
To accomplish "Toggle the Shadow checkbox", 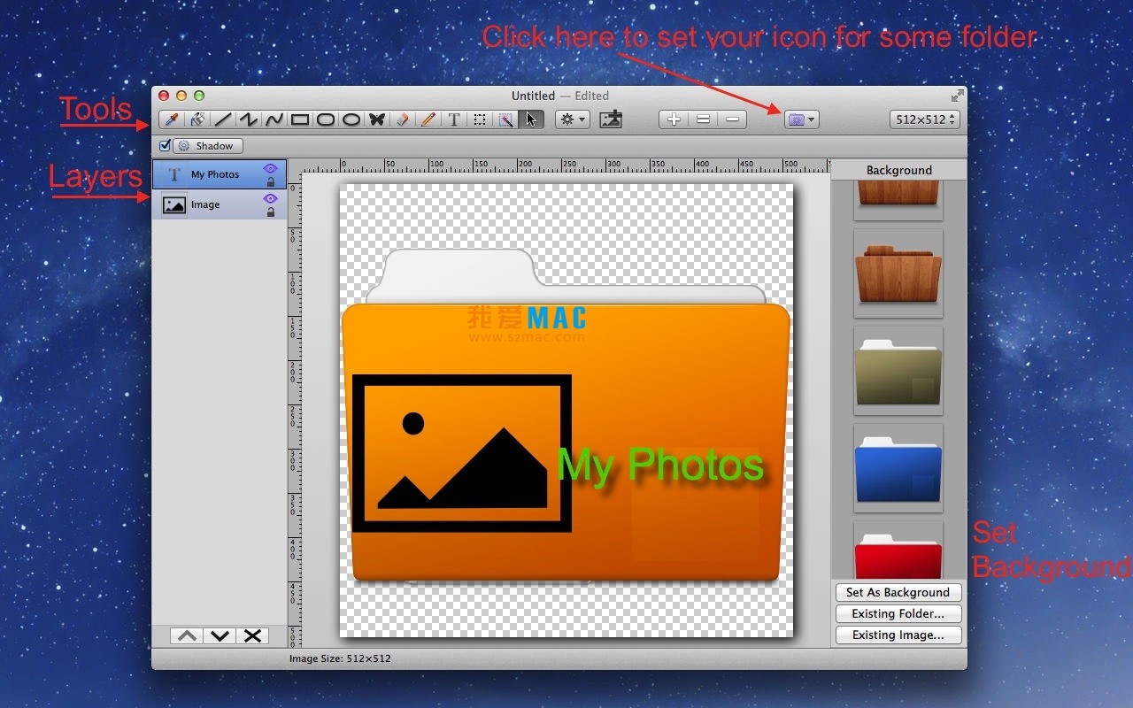I will click(165, 145).
